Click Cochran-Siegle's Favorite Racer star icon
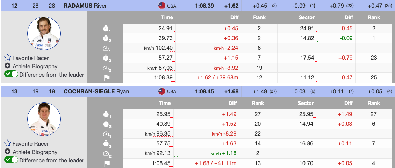This screenshot has width=395, height=168. (x=8, y=144)
